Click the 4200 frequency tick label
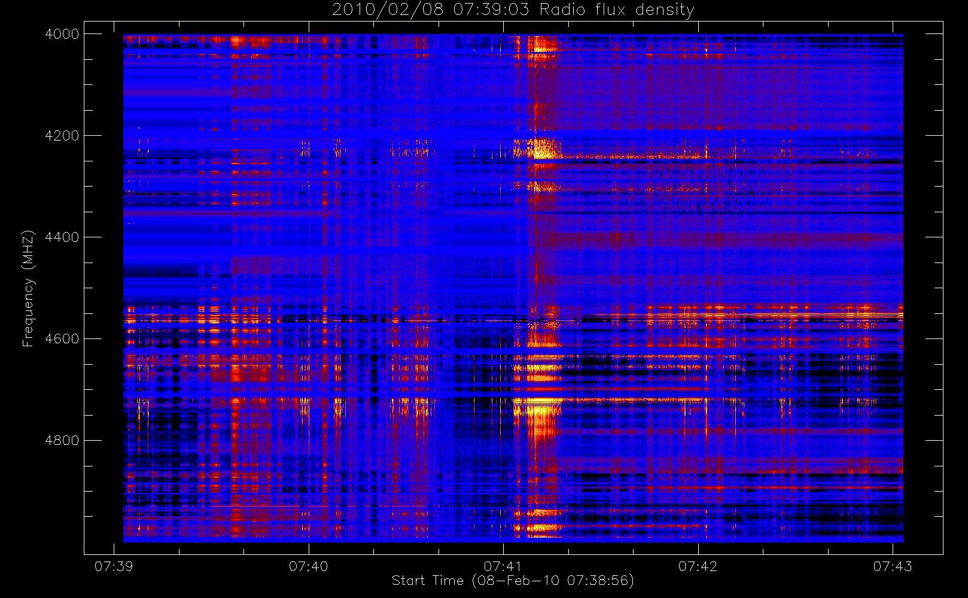This screenshot has height=598, width=968. click(62, 136)
